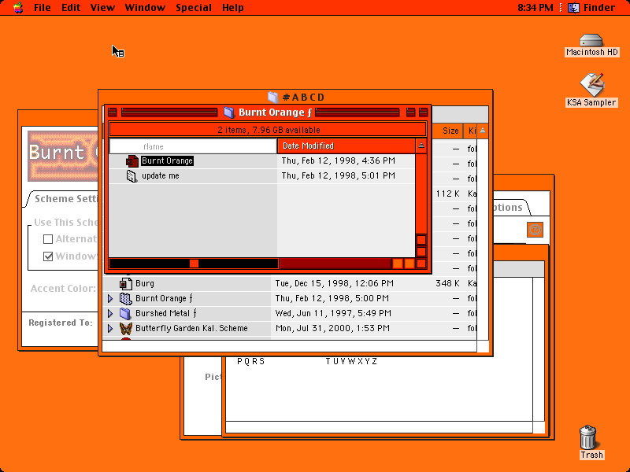Reverse sort order in # A B C D window
The height and width of the screenshot is (472, 630).
point(483,131)
